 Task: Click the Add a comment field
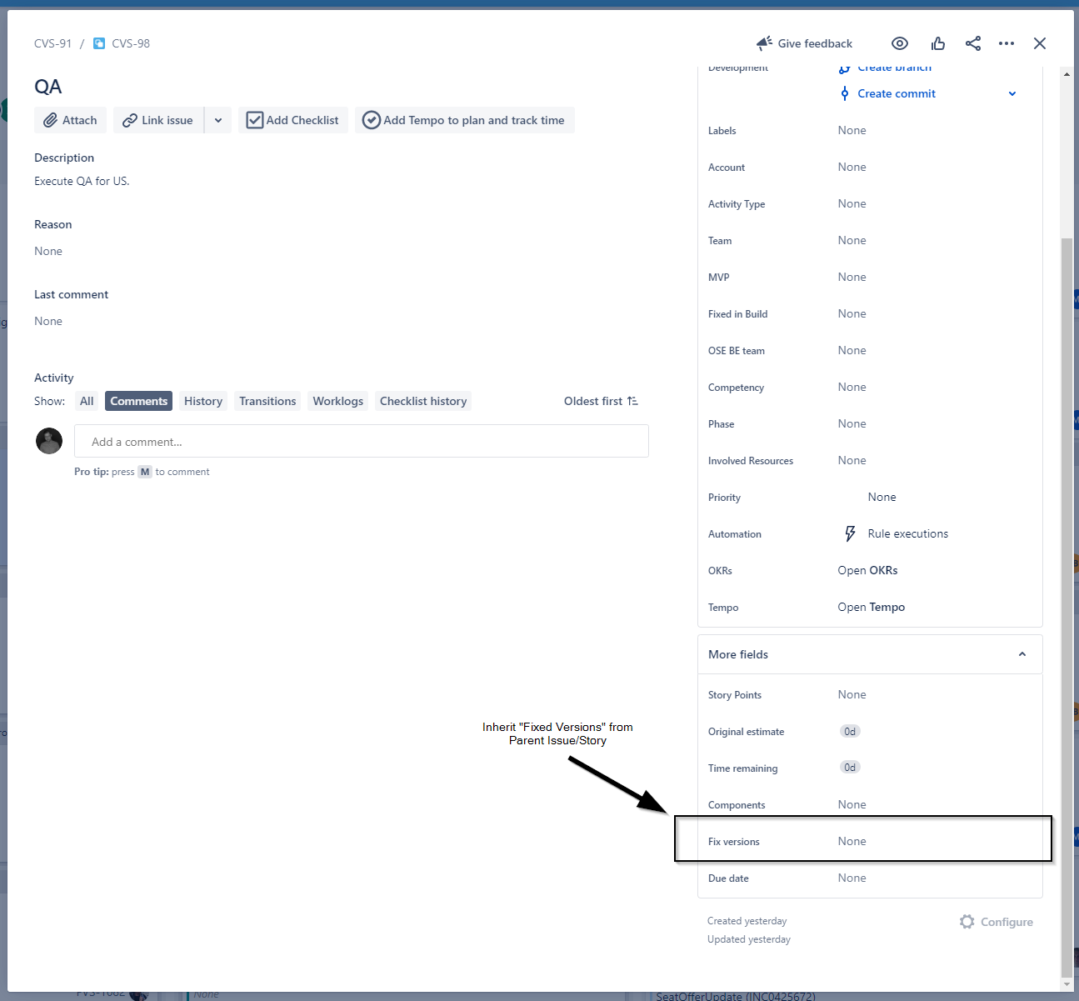[362, 441]
